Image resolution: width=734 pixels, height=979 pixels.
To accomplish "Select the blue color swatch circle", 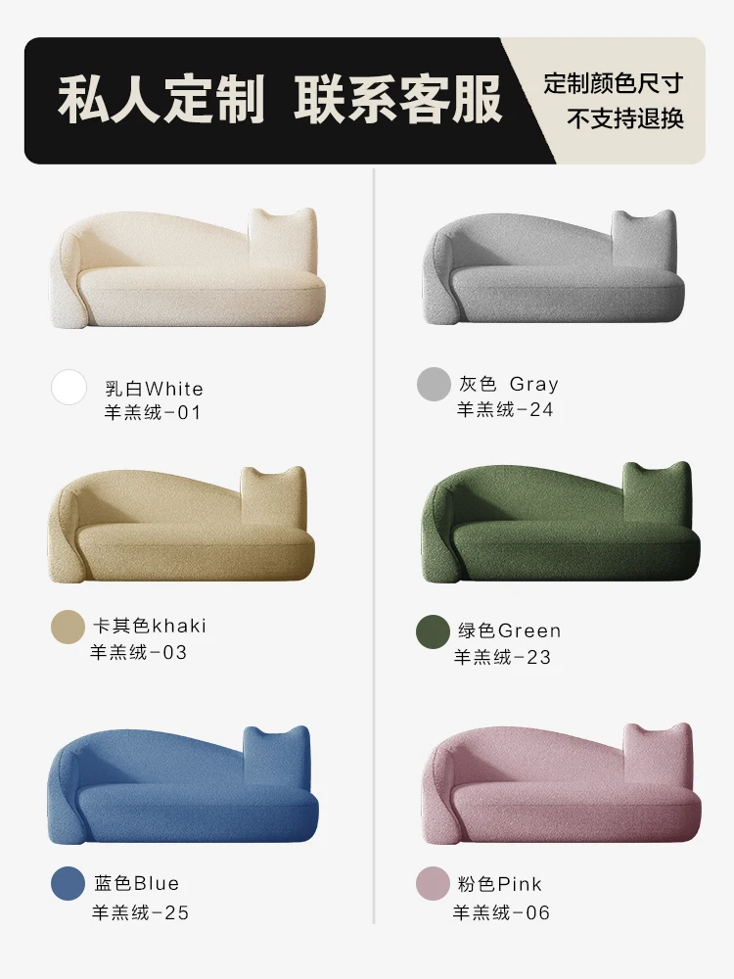I will [68, 883].
